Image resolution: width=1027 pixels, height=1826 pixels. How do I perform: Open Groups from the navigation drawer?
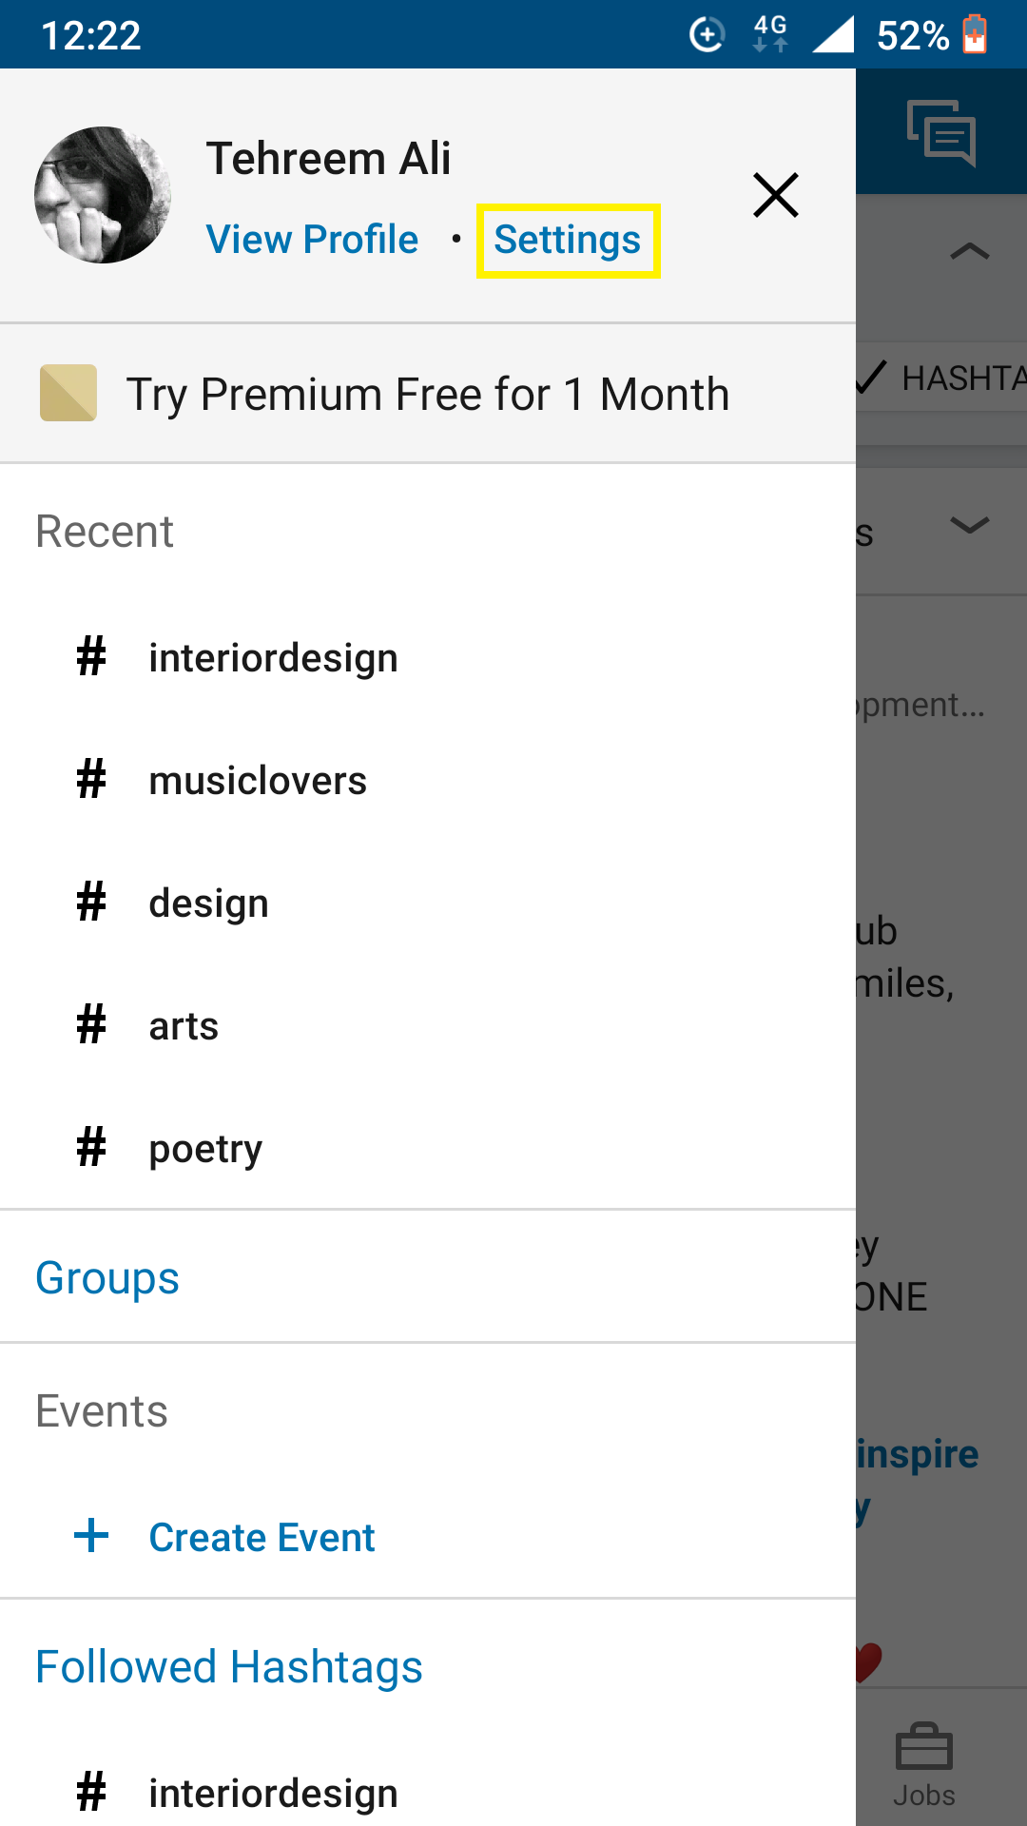click(107, 1278)
